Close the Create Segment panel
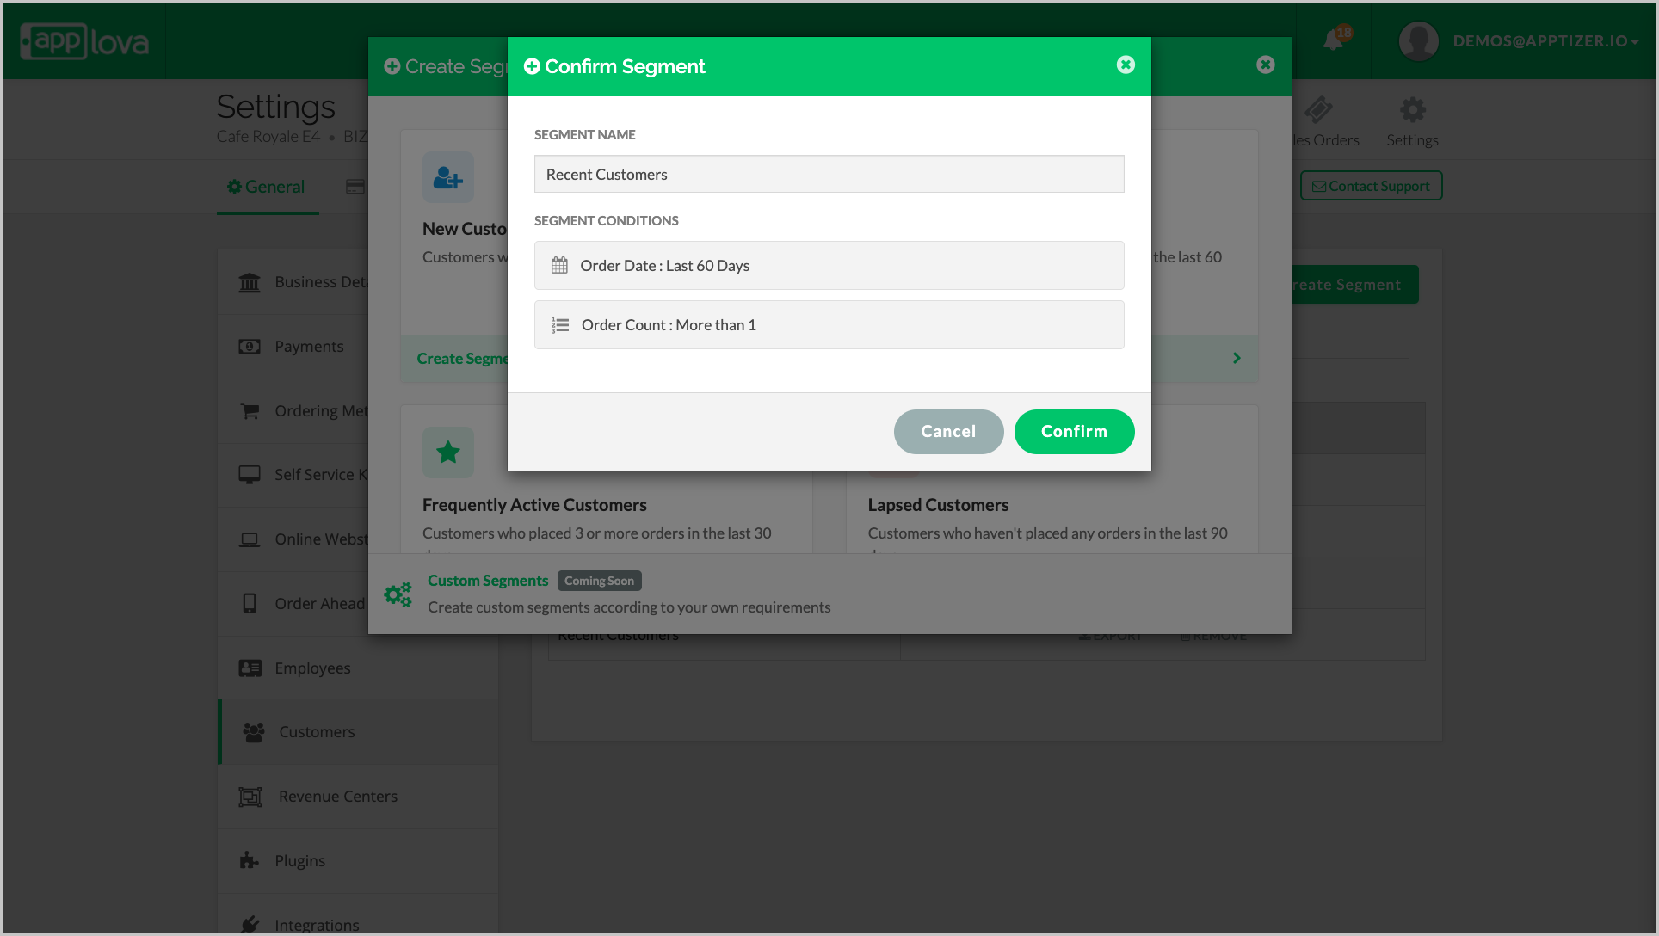This screenshot has width=1659, height=936. tap(1265, 65)
